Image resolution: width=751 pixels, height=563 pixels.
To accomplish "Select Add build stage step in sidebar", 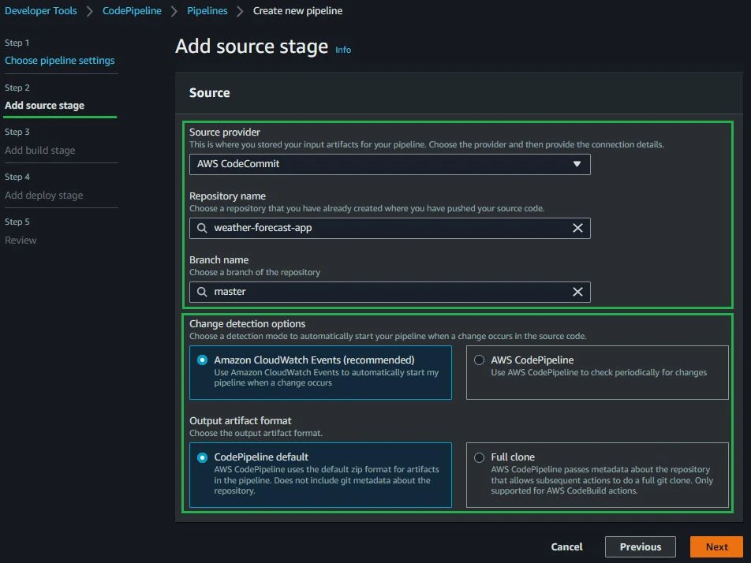I will [x=39, y=151].
